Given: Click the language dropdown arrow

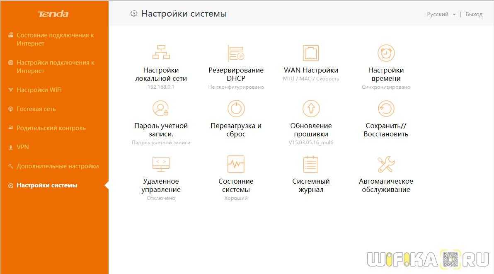Looking at the screenshot, I should 454,15.
